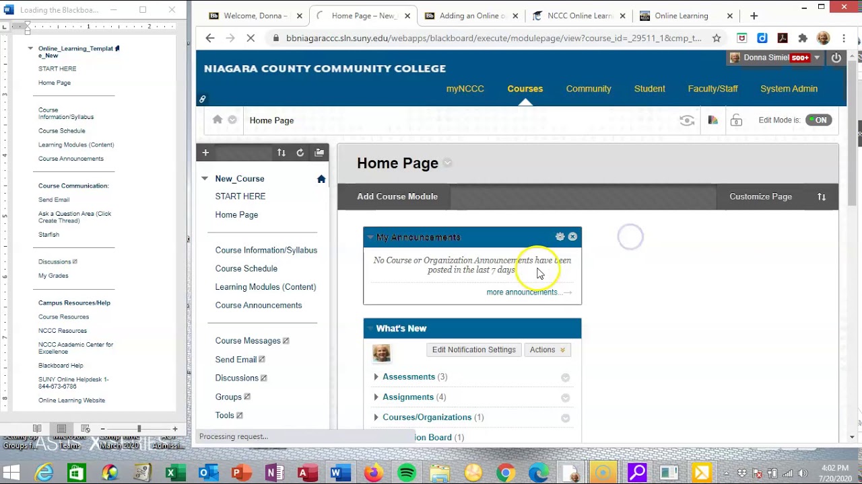862x484 pixels.
Task: Open START HERE in the course menu
Action: pos(240,196)
